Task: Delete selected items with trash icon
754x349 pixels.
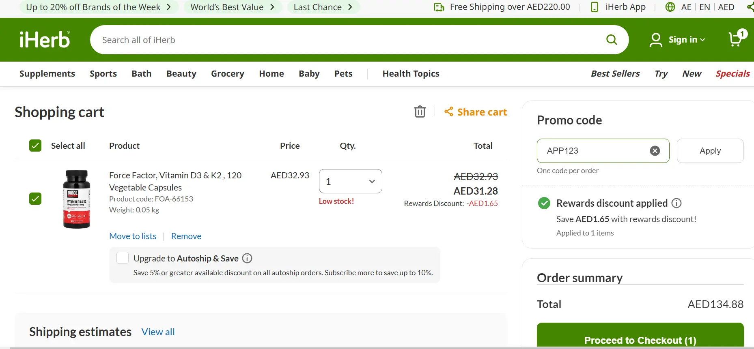Action: pos(420,111)
